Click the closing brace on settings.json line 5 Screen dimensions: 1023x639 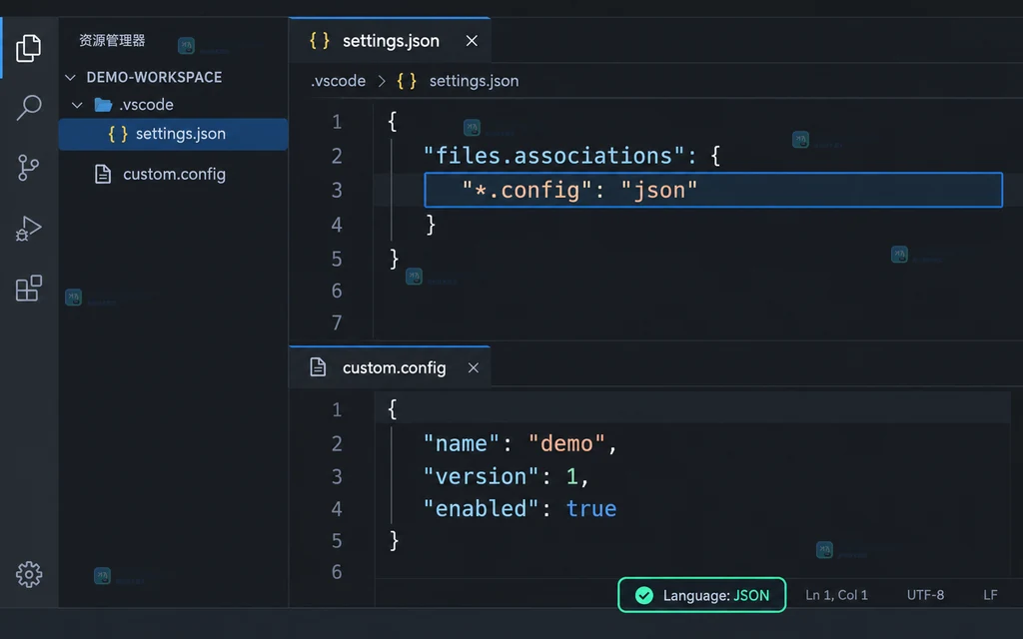[394, 259]
